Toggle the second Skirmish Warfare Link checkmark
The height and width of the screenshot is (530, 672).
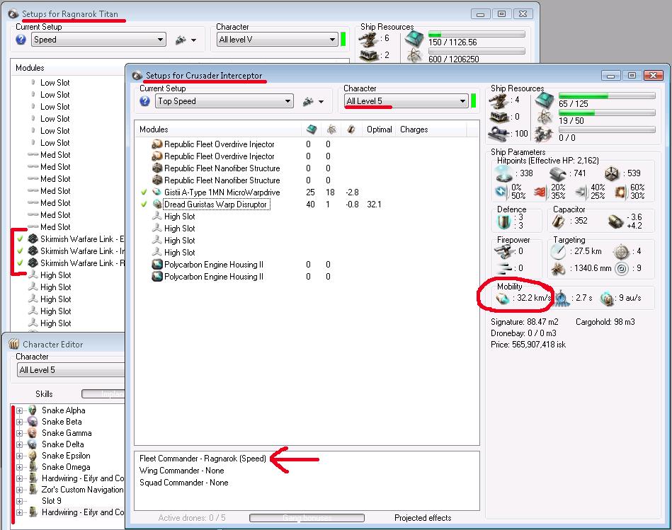tap(20, 251)
